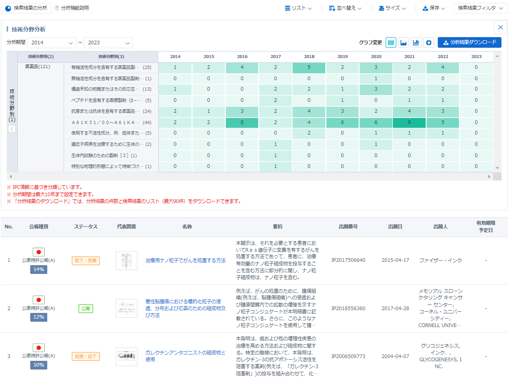This screenshot has height=377, width=512.
Task: Expand the 検索結果フィルタ dropdown
Action: (480, 8)
